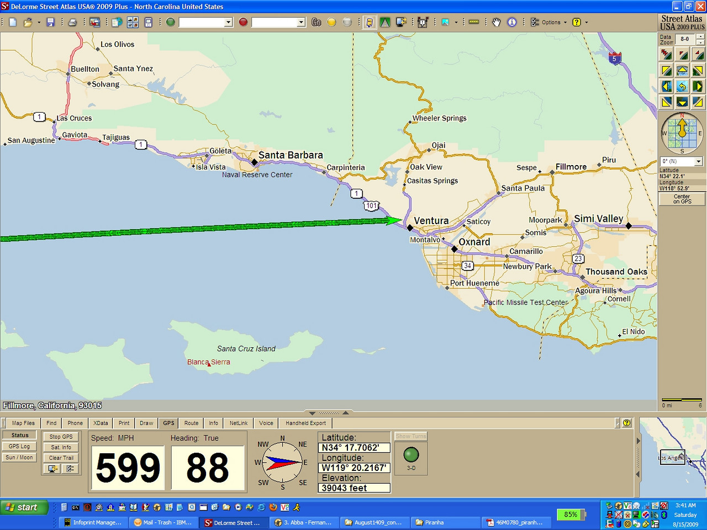Click the Stop GPS button

[x=61, y=436]
